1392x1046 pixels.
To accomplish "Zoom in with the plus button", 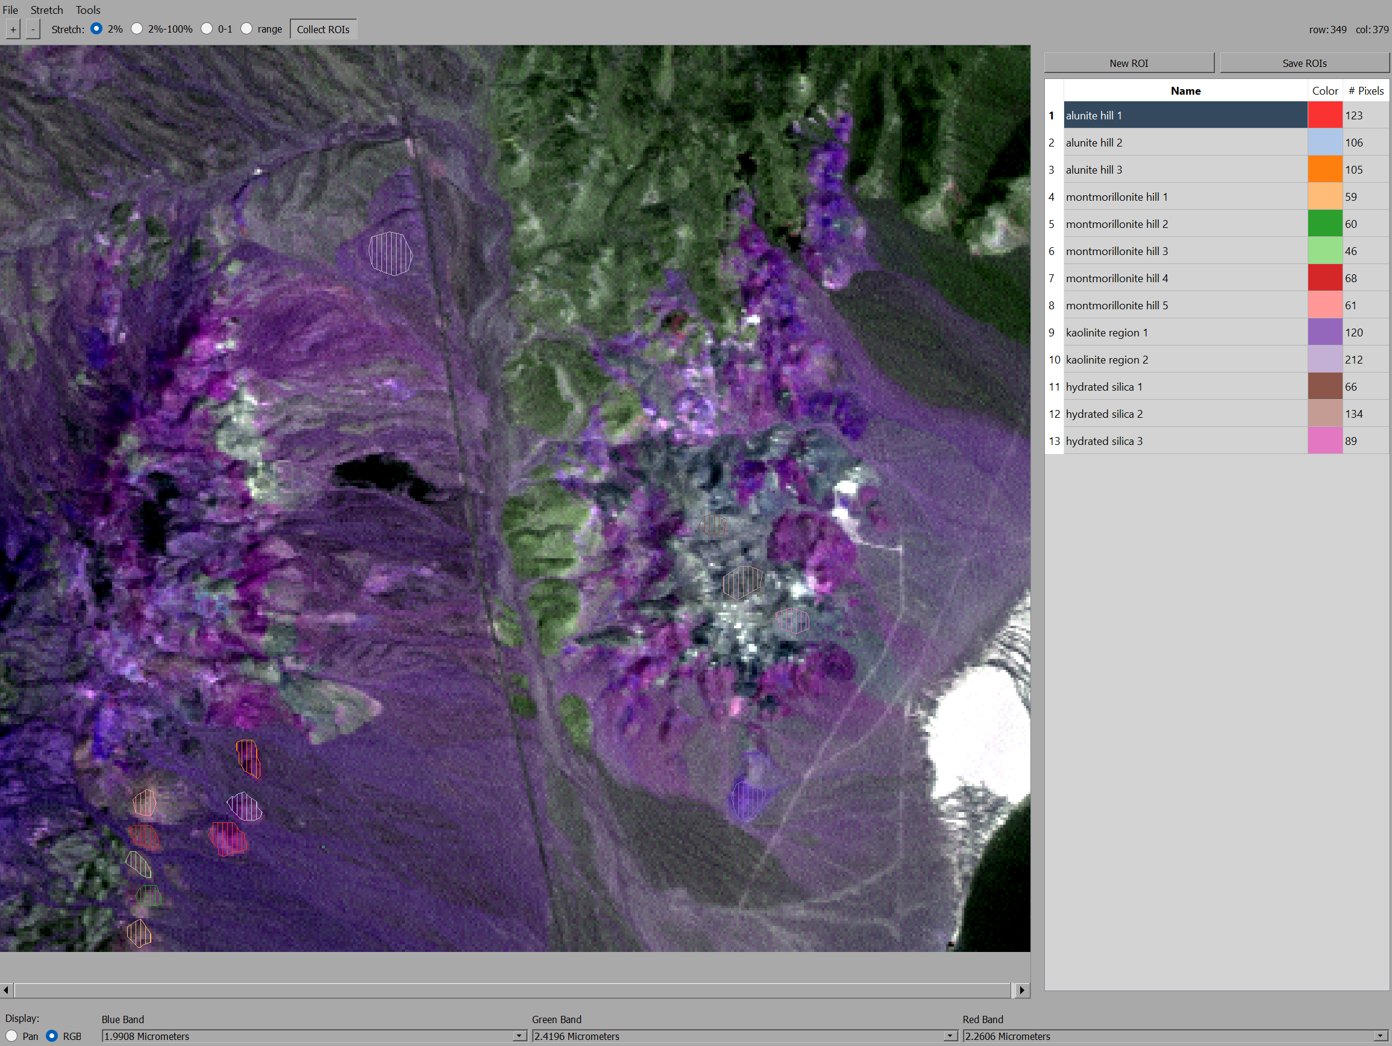I will (13, 29).
